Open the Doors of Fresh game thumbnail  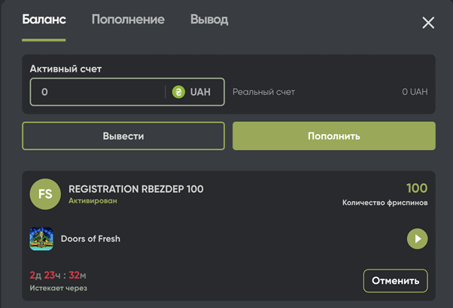pos(41,239)
